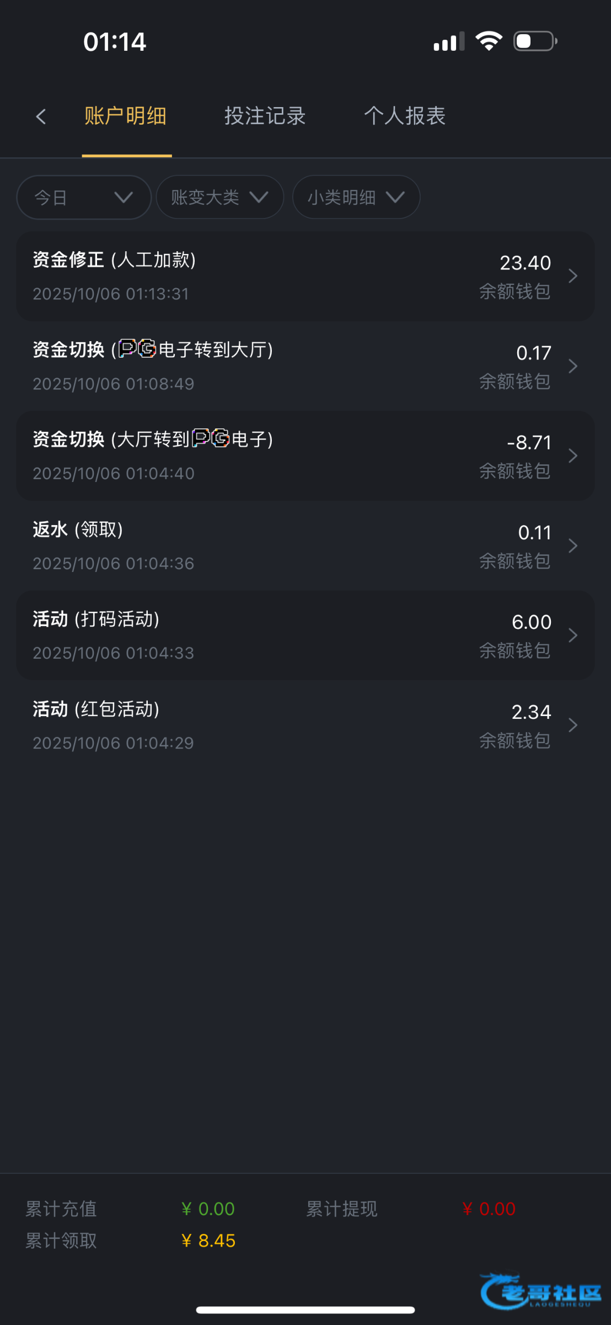This screenshot has height=1325, width=611.
Task: Tap the 老哥社区 watermark logo
Action: (541, 1291)
